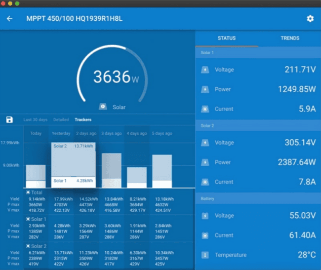This screenshot has width=321, height=270.
Task: Click the Solar panel icon below gauge
Action: 103,107
